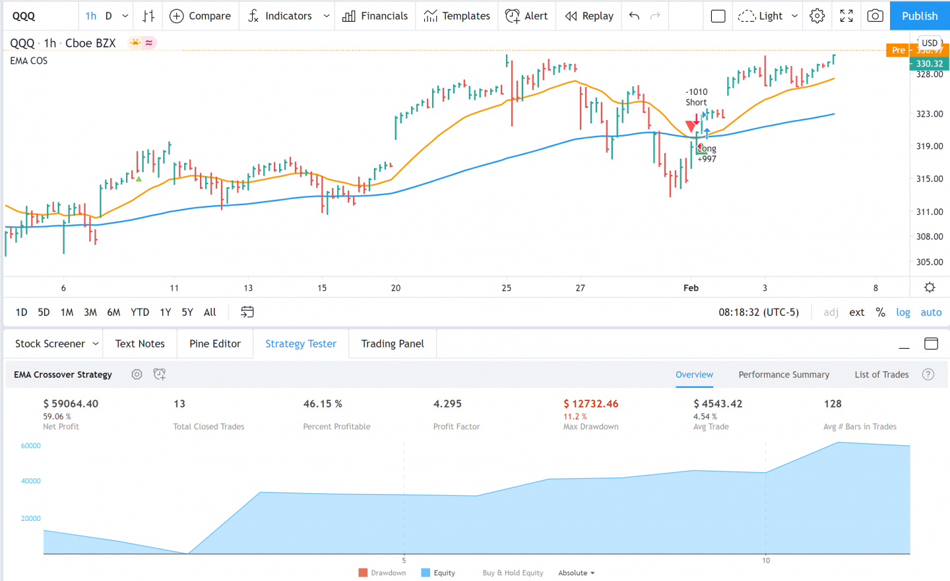The width and height of the screenshot is (950, 581).
Task: Create a new Alert
Action: tap(526, 16)
